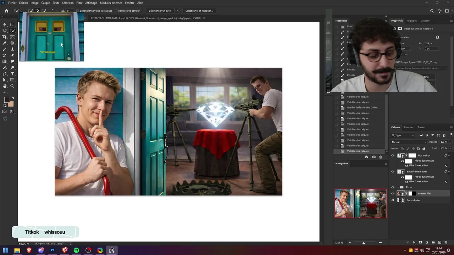Select the Rectangle shape tool
This screenshot has height=255, width=454.
(12, 80)
